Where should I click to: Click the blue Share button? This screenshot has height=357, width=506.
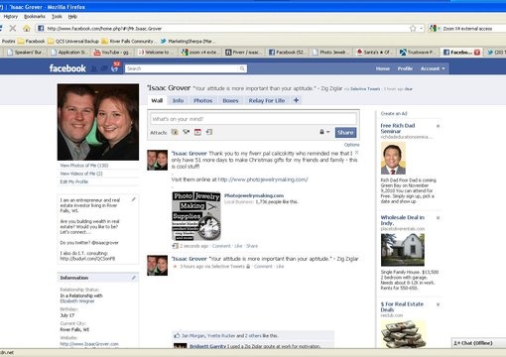pos(345,133)
